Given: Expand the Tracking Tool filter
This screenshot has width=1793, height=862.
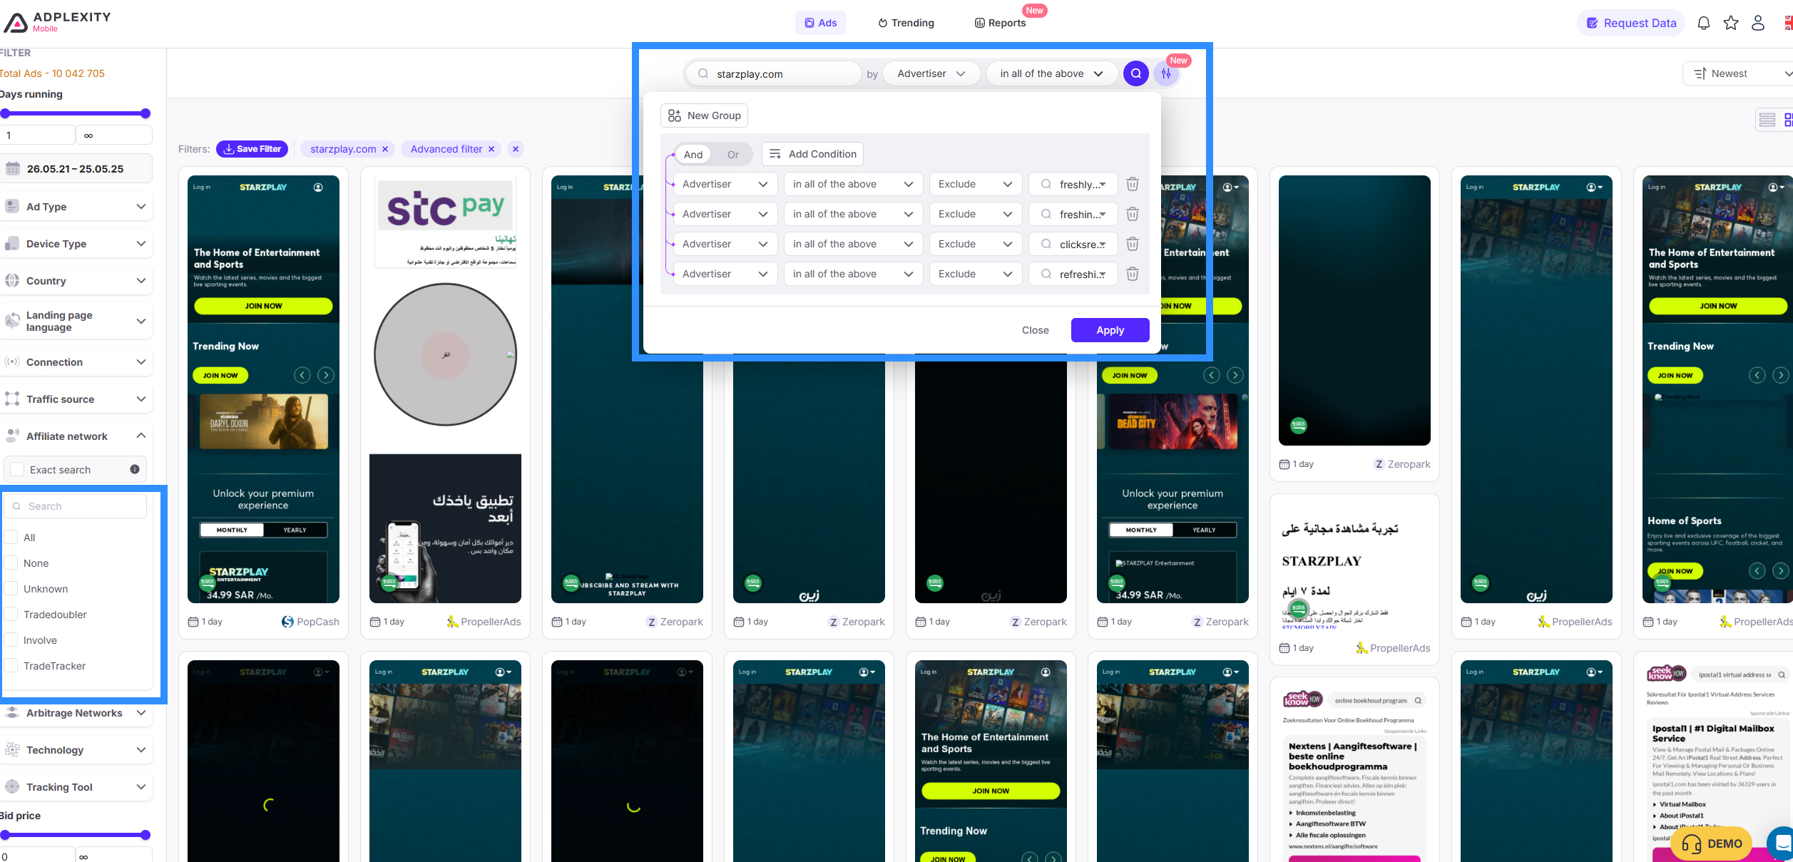Looking at the screenshot, I should 76,786.
